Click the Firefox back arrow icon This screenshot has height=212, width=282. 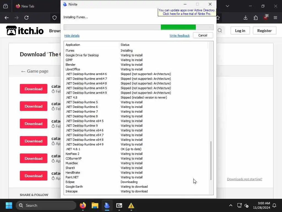click(7, 18)
